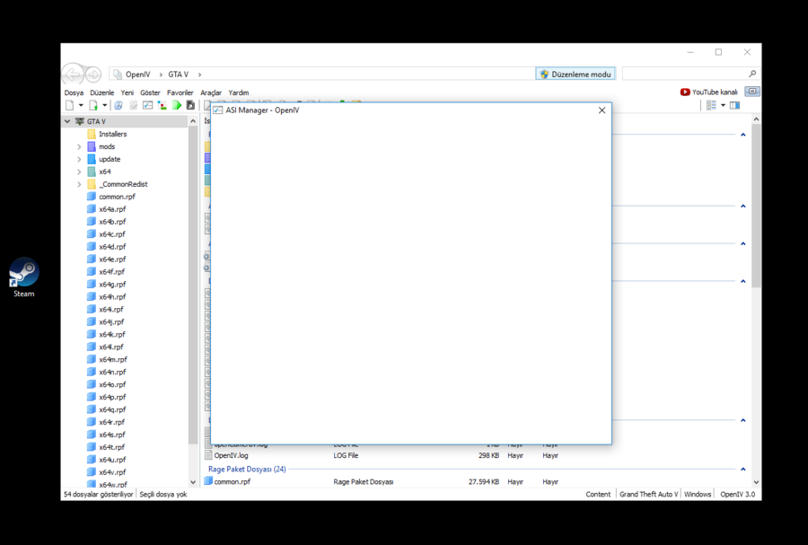The width and height of the screenshot is (808, 545).
Task: Click the search magnifier toolbar icon beside Add file
Action: tap(119, 105)
